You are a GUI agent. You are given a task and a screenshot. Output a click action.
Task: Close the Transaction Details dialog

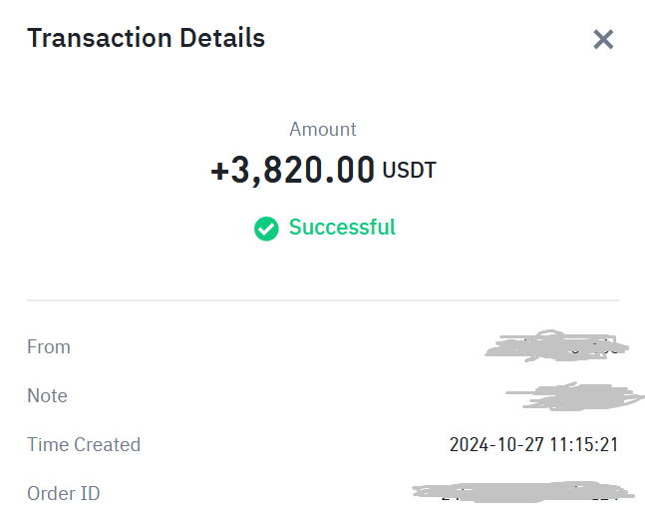tap(603, 39)
